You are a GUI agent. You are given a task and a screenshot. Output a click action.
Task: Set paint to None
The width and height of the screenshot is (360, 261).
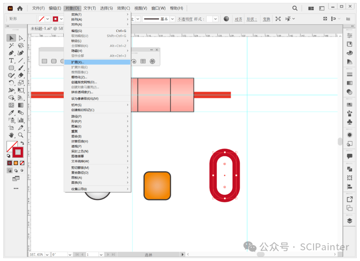click(x=22, y=163)
